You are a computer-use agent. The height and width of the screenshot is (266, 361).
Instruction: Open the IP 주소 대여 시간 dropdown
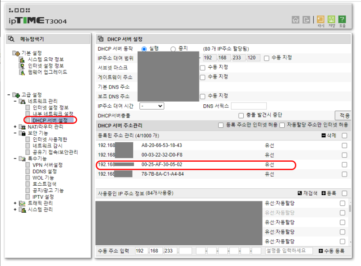click(x=152, y=106)
